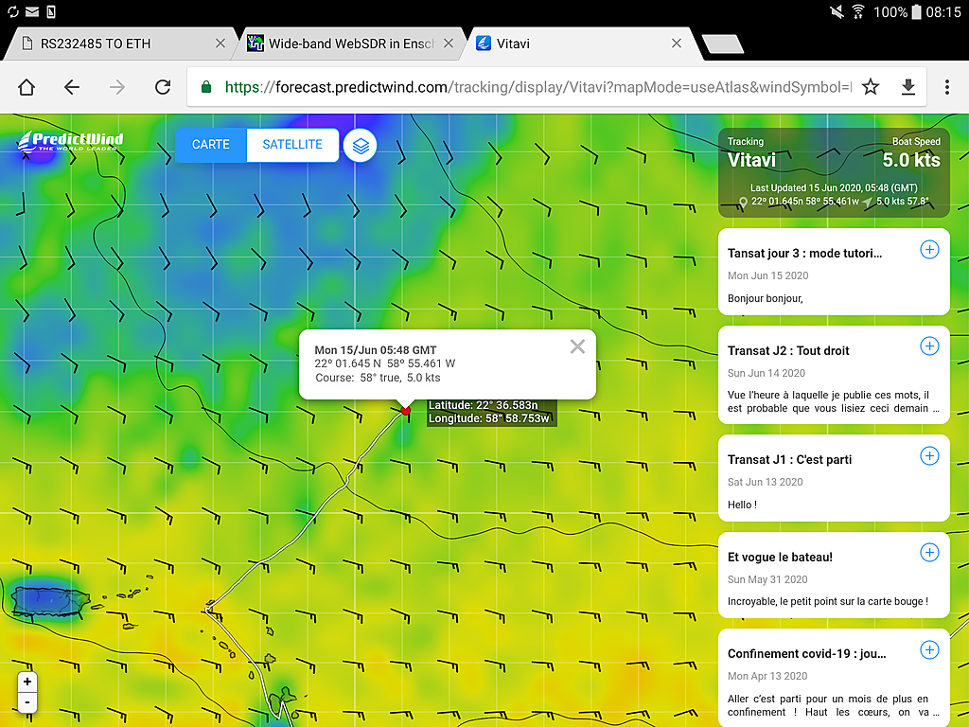Focus the browser address bar URL

537,87
